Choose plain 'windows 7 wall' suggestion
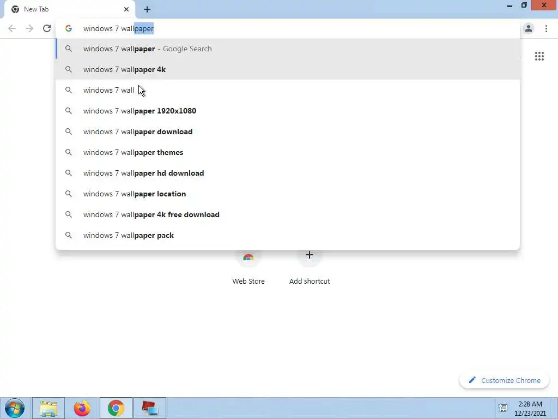This screenshot has height=419, width=558. [x=288, y=90]
